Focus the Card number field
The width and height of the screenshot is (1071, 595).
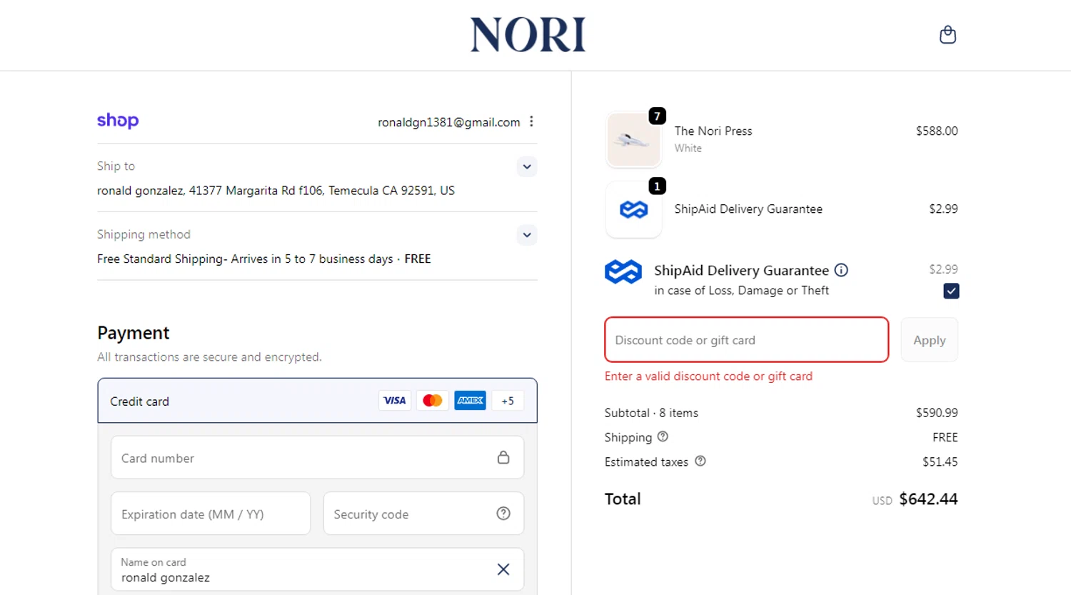pyautogui.click(x=317, y=458)
